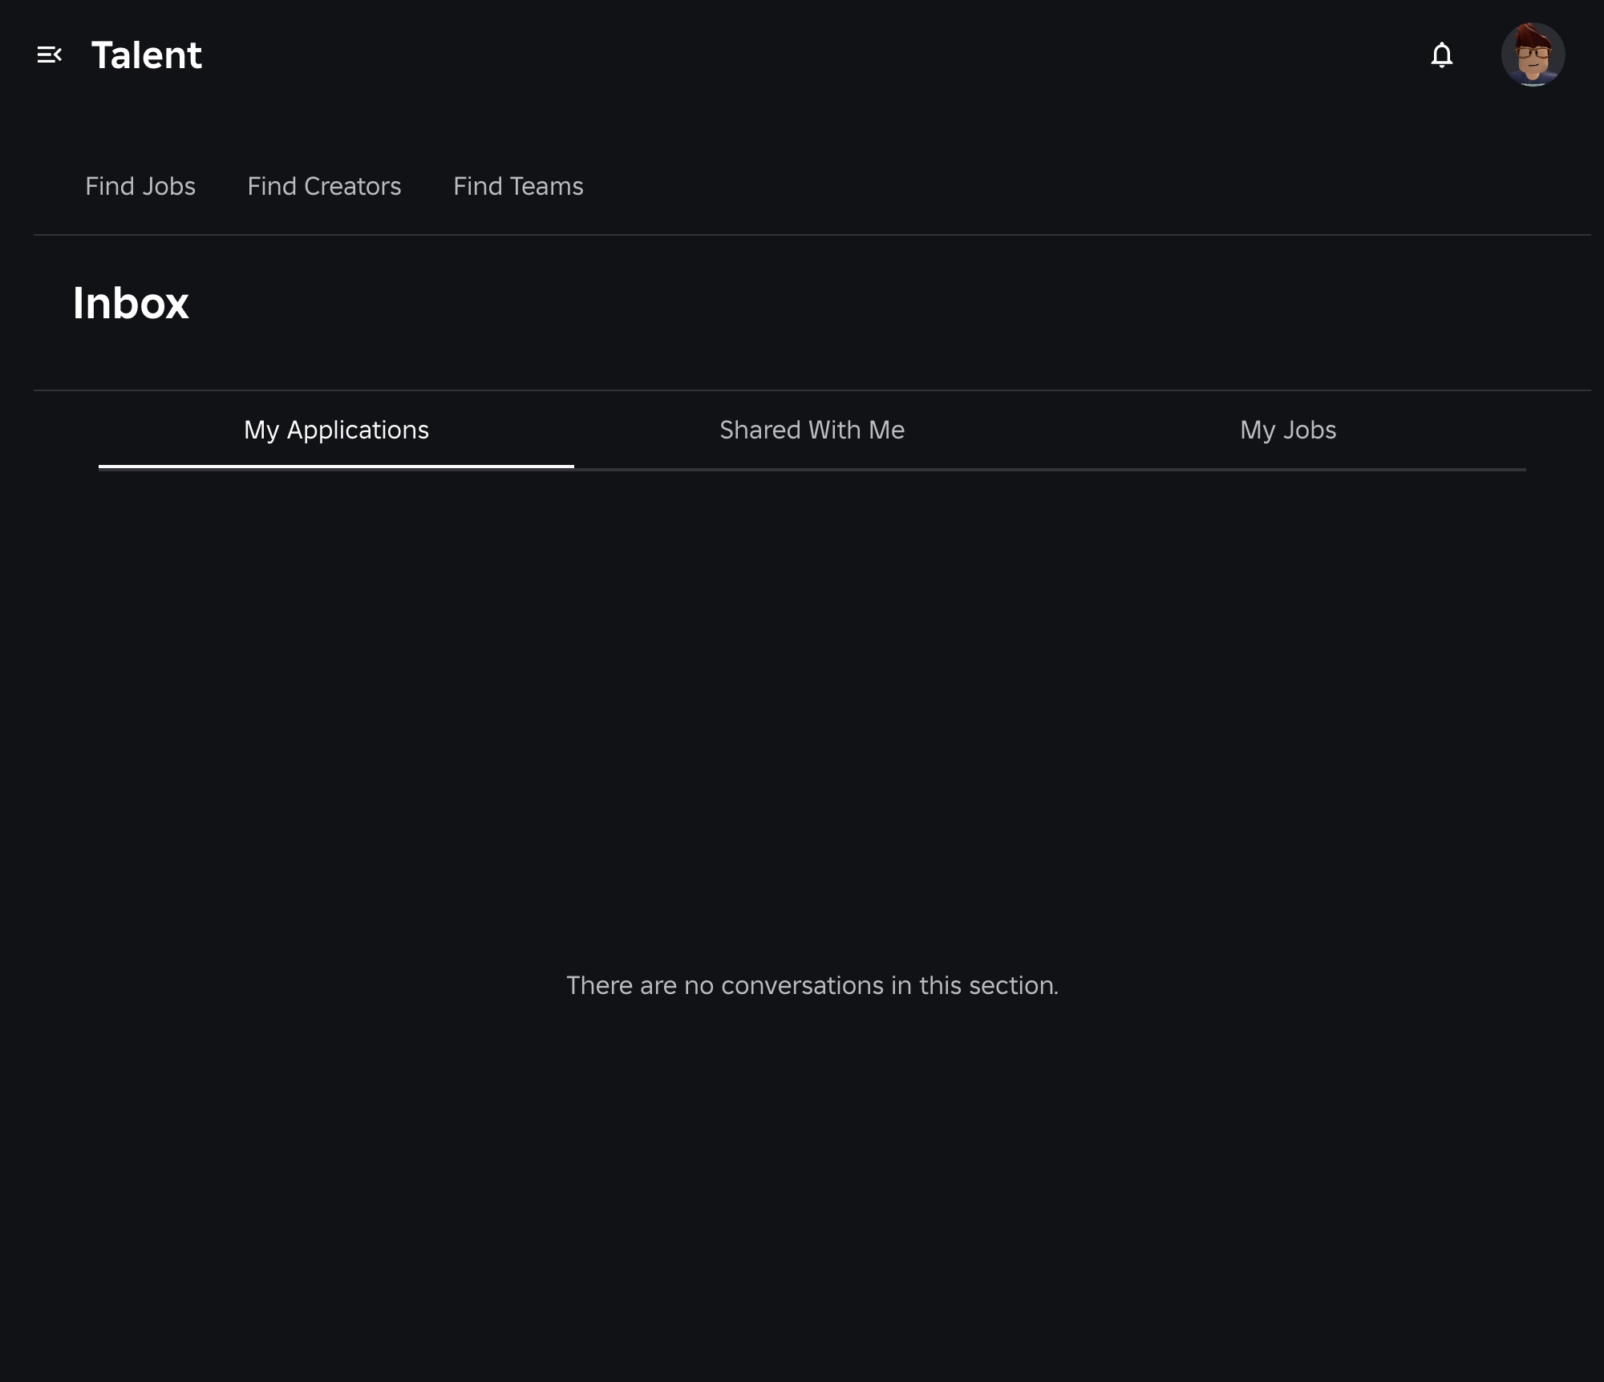Show my posted jobs inbox section
Viewport: 1604px width, 1382px height.
click(1288, 430)
